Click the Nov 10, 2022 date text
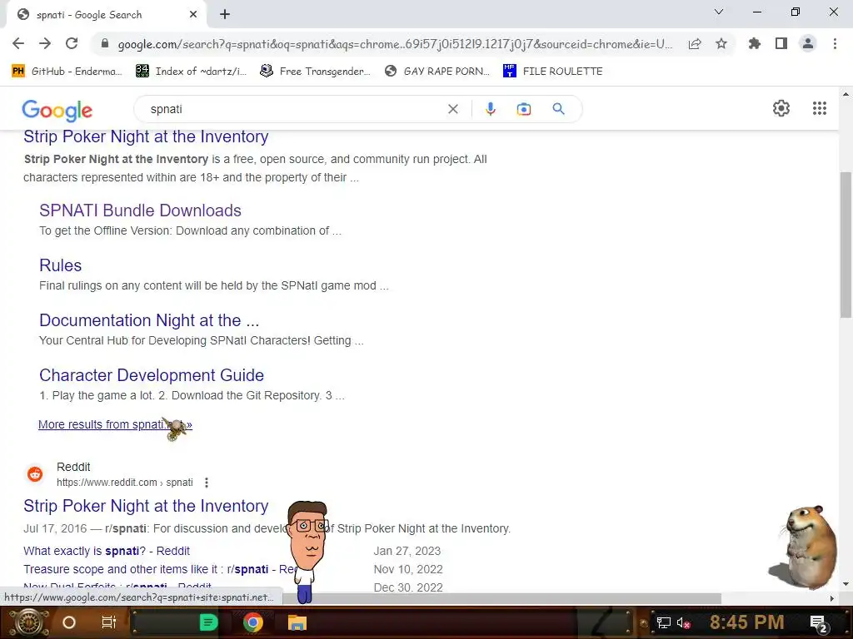The width and height of the screenshot is (853, 639). point(408,569)
